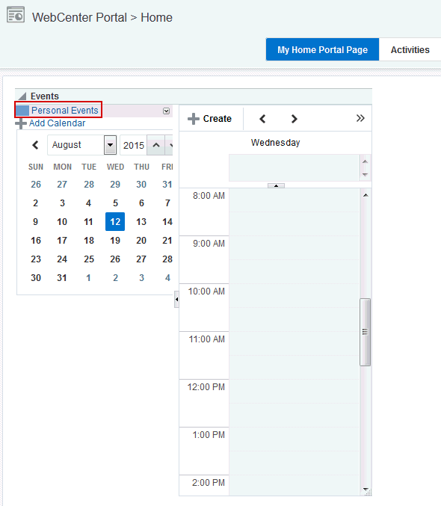Click the 11:00 AM time slot

point(294,355)
